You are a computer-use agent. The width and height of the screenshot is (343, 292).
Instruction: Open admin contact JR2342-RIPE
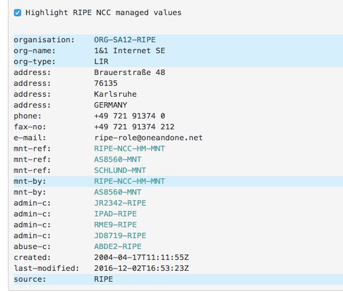click(x=120, y=203)
